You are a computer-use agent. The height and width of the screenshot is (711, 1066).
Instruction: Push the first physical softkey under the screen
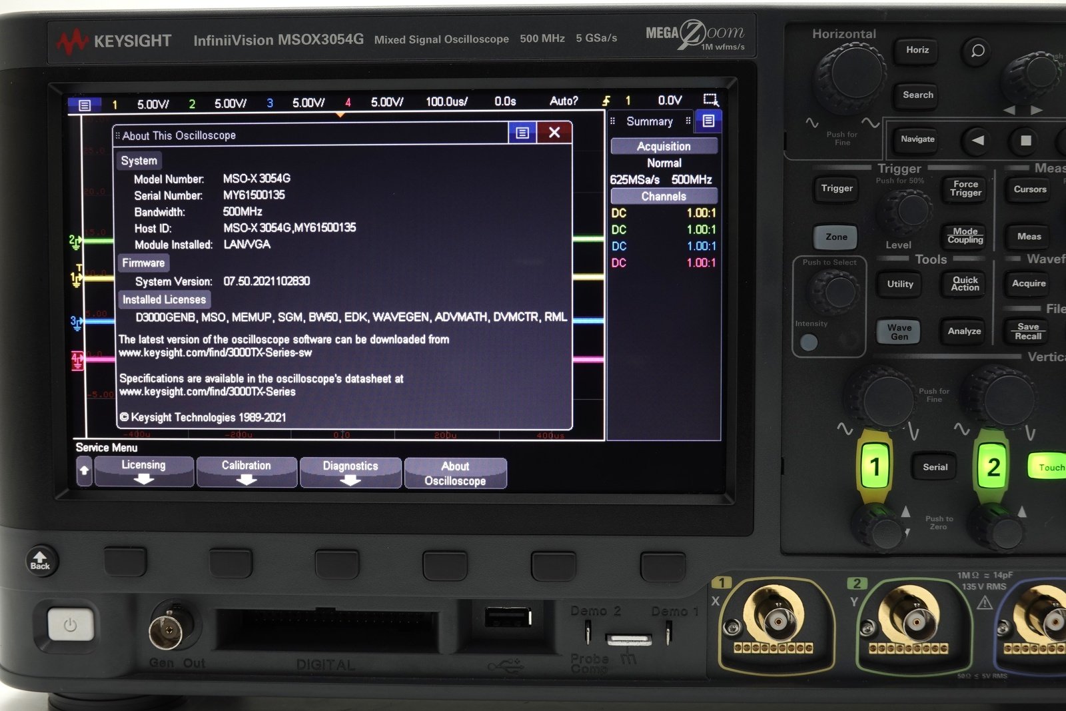tap(125, 562)
